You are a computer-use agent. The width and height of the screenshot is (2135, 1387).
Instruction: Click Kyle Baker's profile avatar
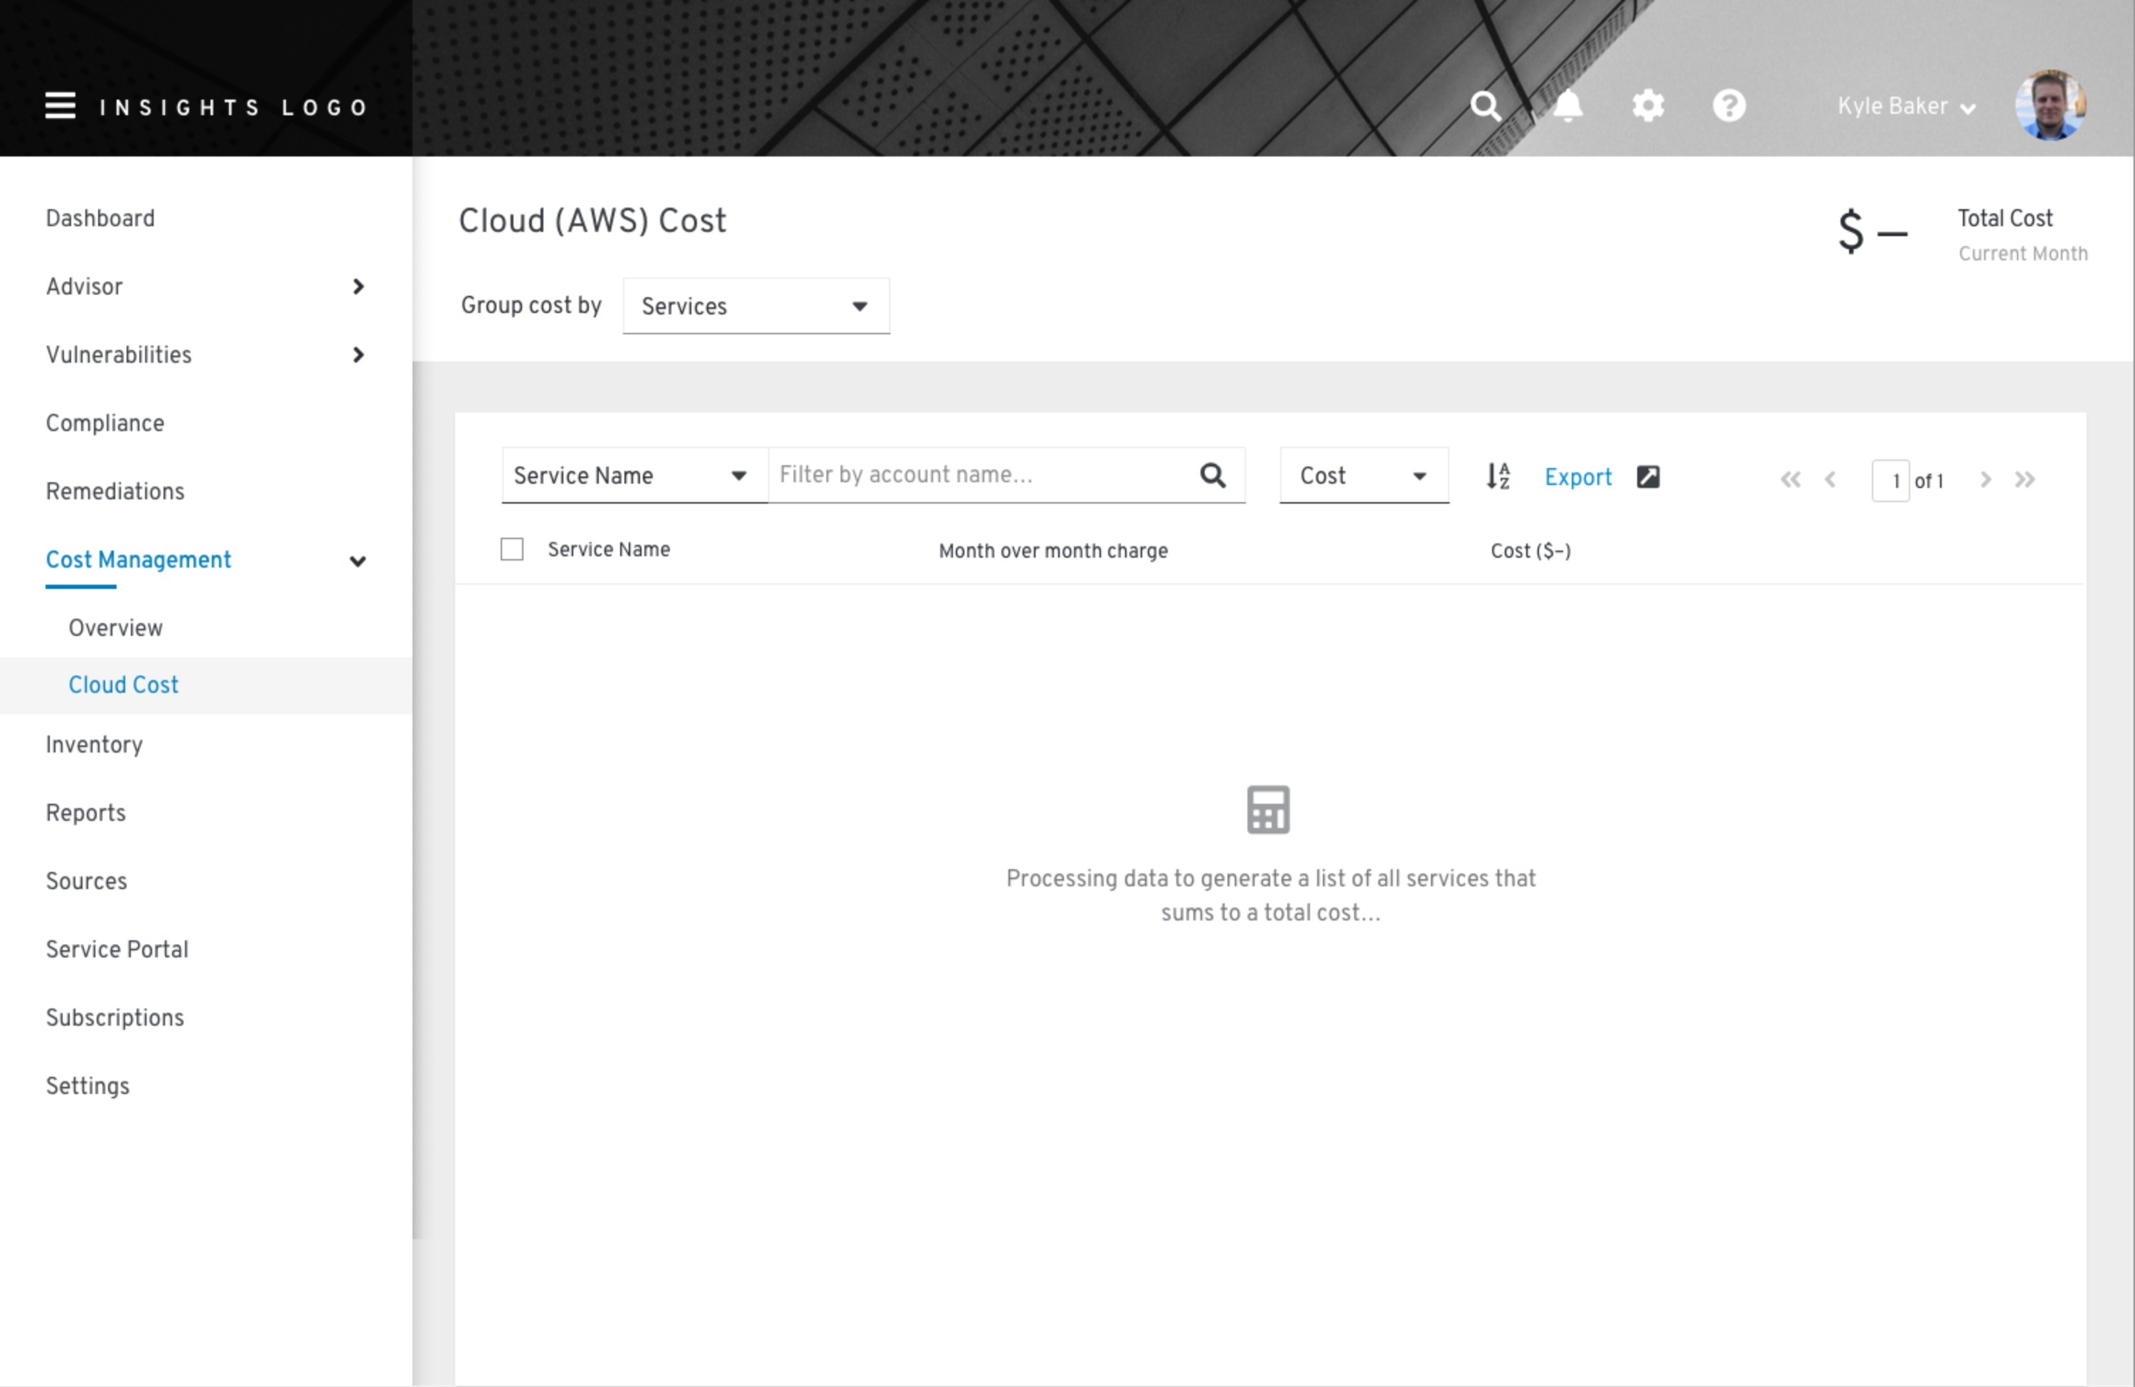click(2050, 105)
